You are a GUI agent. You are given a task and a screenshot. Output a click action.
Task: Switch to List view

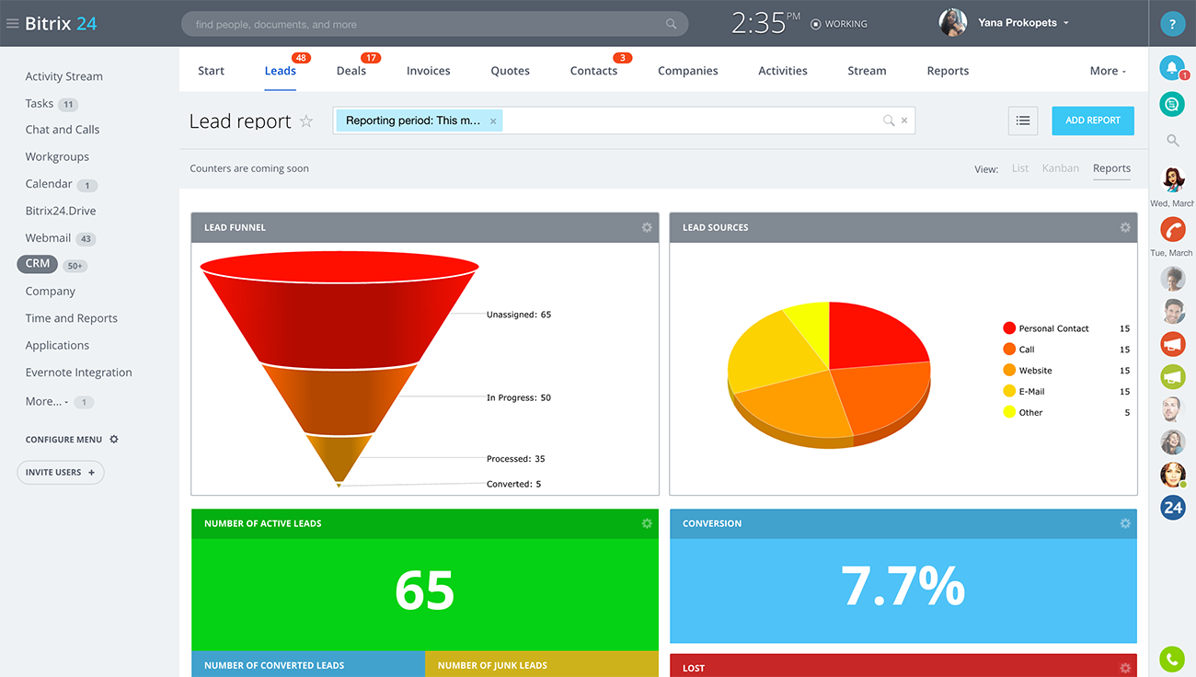(1019, 168)
